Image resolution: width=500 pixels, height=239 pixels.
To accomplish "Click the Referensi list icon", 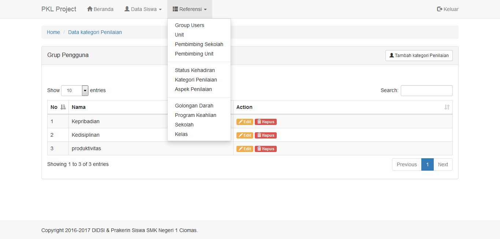I will 175,9.
